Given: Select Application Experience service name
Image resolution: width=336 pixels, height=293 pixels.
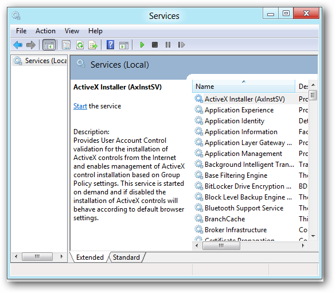Looking at the screenshot, I should pos(239,110).
